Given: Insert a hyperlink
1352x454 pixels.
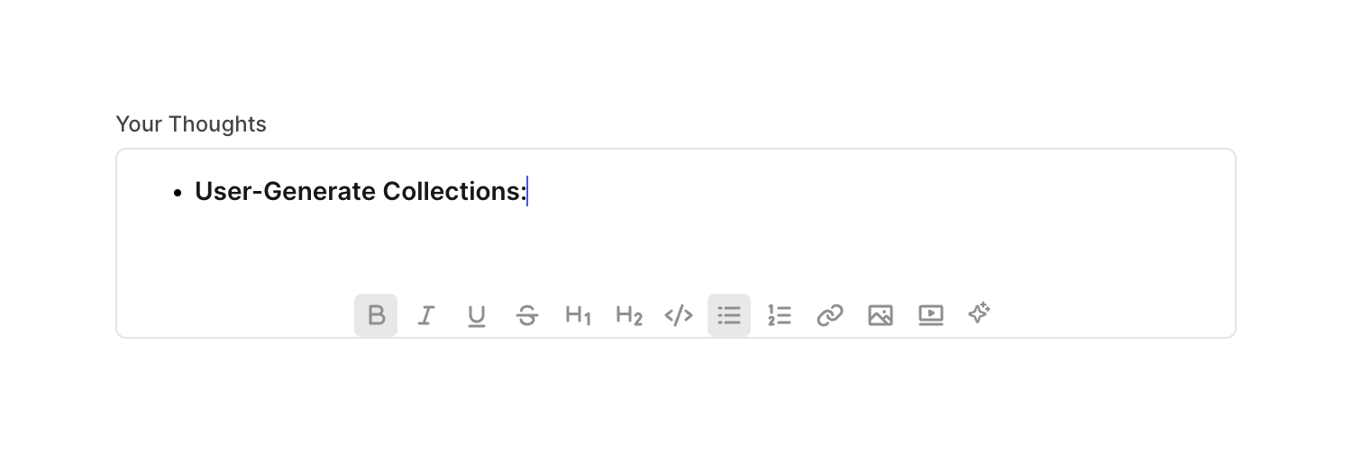Looking at the screenshot, I should [830, 315].
